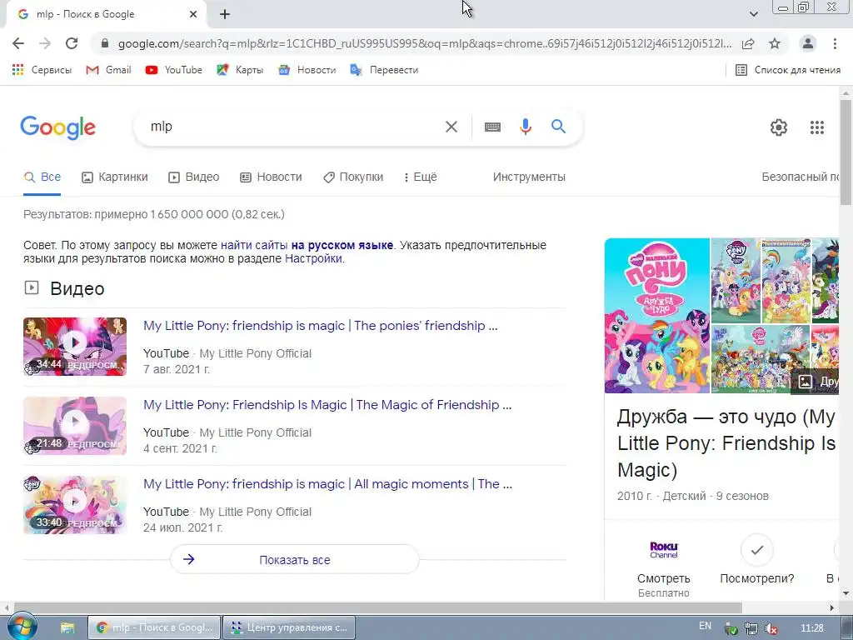Screen dimensions: 853x640
Task: Click the Дружба — это чудо panel title
Action: pyautogui.click(x=726, y=443)
